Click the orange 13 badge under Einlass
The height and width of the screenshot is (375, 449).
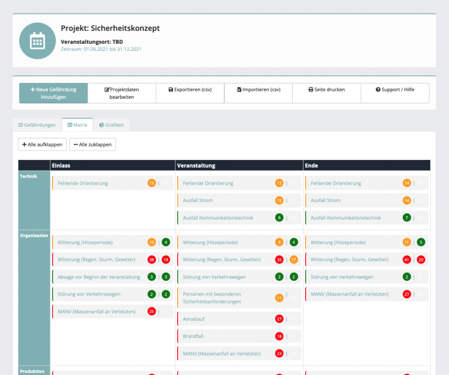(x=151, y=183)
